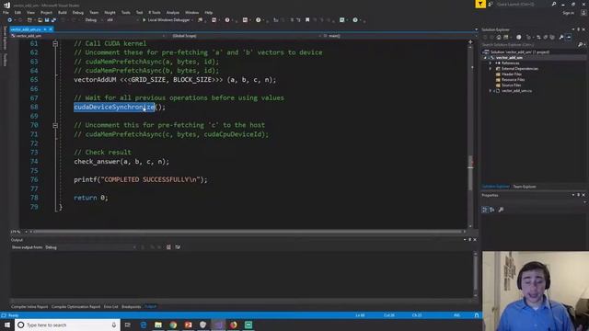Click the Home icon in Solution Explorer
This screenshot has width=589, height=331.
pyautogui.click(x=499, y=37)
